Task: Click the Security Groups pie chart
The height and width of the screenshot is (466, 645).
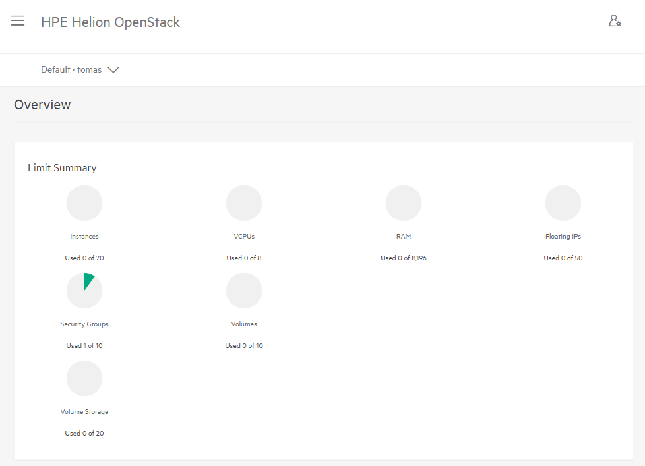Action: click(x=84, y=291)
